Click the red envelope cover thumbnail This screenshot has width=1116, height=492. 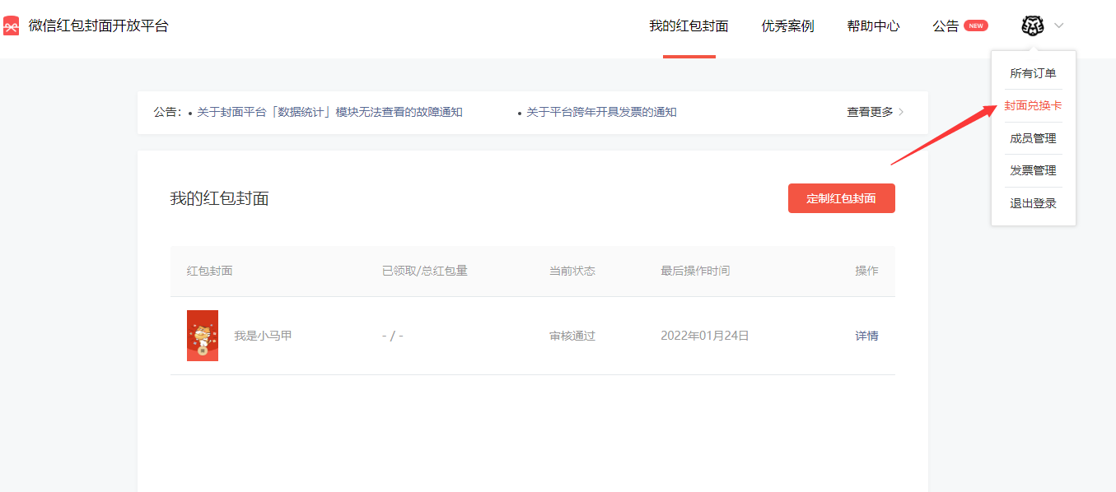203,336
